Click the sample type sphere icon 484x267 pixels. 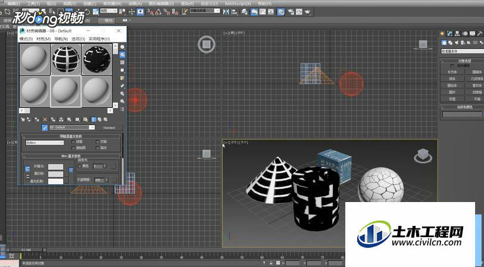click(122, 47)
